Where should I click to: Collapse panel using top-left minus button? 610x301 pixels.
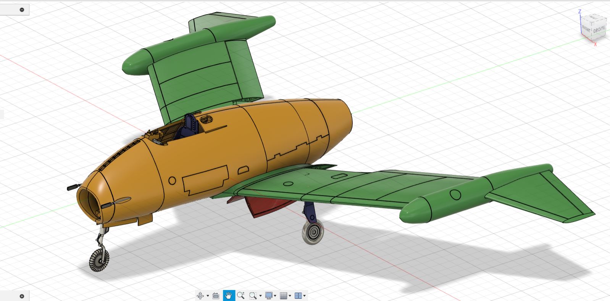(22, 10)
